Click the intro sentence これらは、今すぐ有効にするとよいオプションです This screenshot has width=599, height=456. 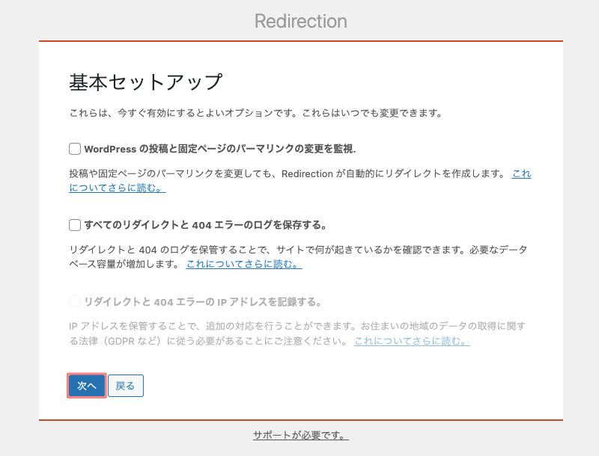(x=183, y=113)
